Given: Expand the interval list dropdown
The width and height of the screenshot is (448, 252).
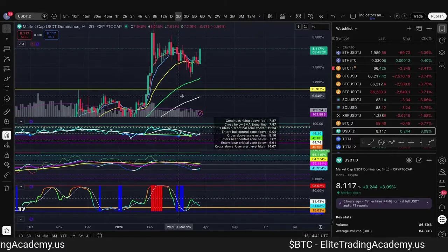Looking at the screenshot, I should (x=259, y=16).
